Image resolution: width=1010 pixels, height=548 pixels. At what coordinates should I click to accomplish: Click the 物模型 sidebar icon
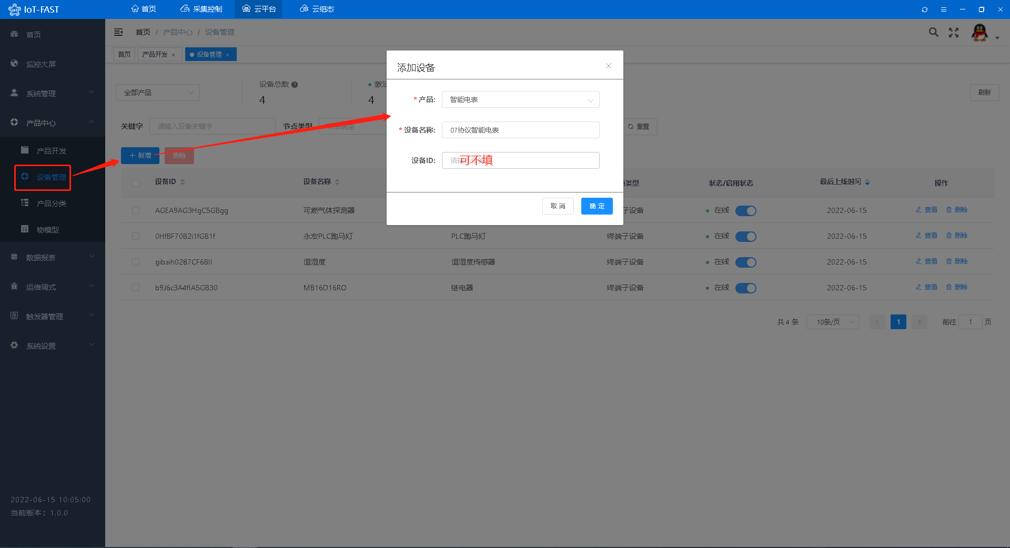(25, 229)
